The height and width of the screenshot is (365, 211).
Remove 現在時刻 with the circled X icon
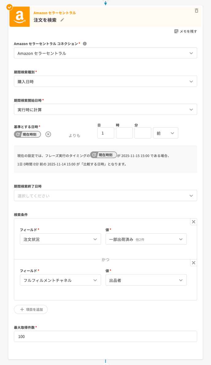[x=48, y=134]
